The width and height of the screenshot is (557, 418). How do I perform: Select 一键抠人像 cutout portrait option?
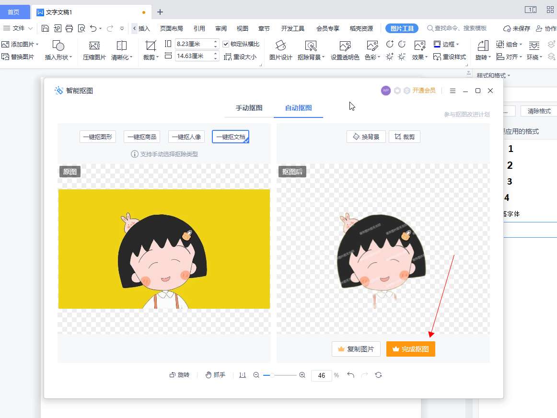coord(186,137)
